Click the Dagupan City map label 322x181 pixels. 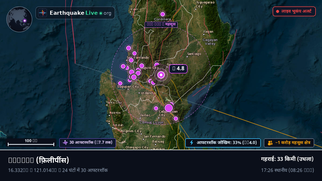coord(128,87)
